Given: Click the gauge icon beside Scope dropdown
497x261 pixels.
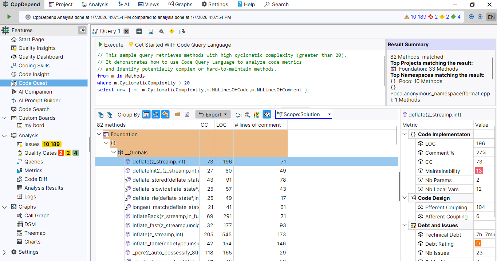Looking at the screenshot, I should click(267, 114).
